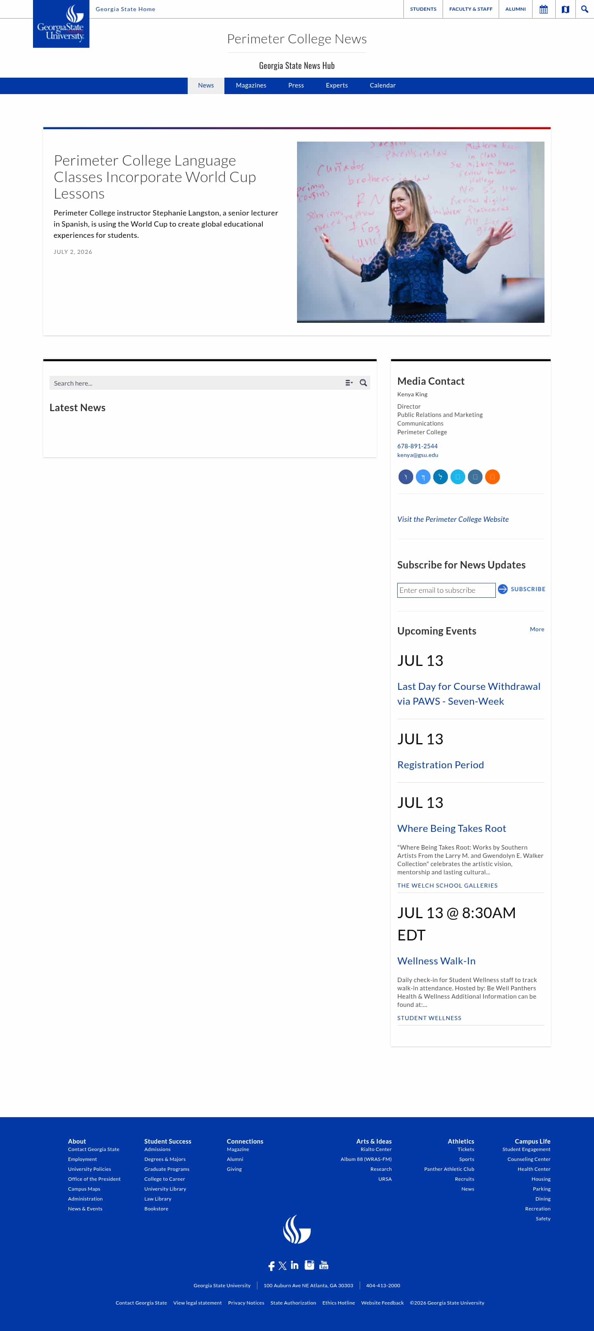This screenshot has height=1331, width=594.
Task: Open X (Twitter) from the footer icons
Action: coord(282,1265)
